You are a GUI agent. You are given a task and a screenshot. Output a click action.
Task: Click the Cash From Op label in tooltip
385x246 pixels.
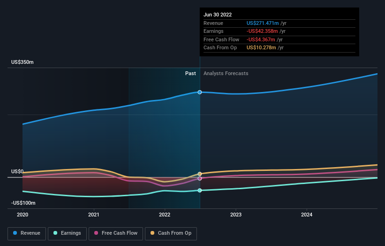(x=220, y=48)
